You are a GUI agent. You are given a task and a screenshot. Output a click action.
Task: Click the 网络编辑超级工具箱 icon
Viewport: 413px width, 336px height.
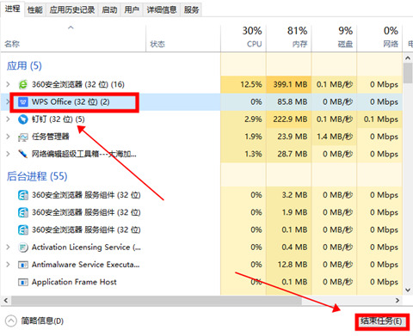point(22,154)
